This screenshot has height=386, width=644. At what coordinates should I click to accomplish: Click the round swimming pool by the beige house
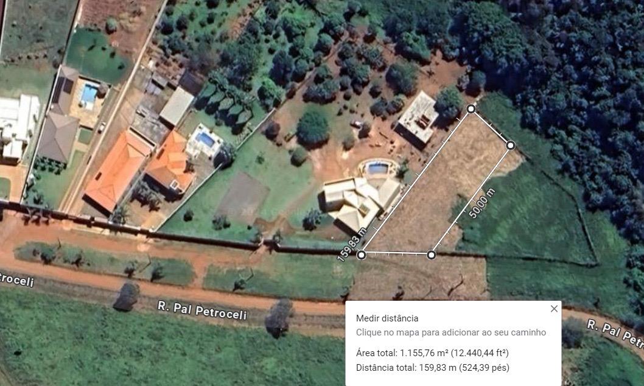(378, 168)
